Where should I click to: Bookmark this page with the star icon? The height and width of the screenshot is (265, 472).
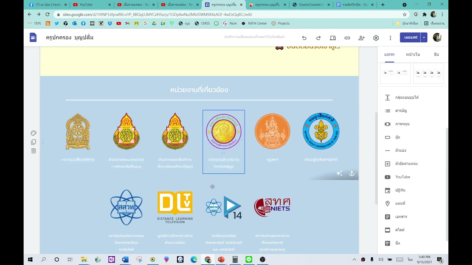point(405,14)
